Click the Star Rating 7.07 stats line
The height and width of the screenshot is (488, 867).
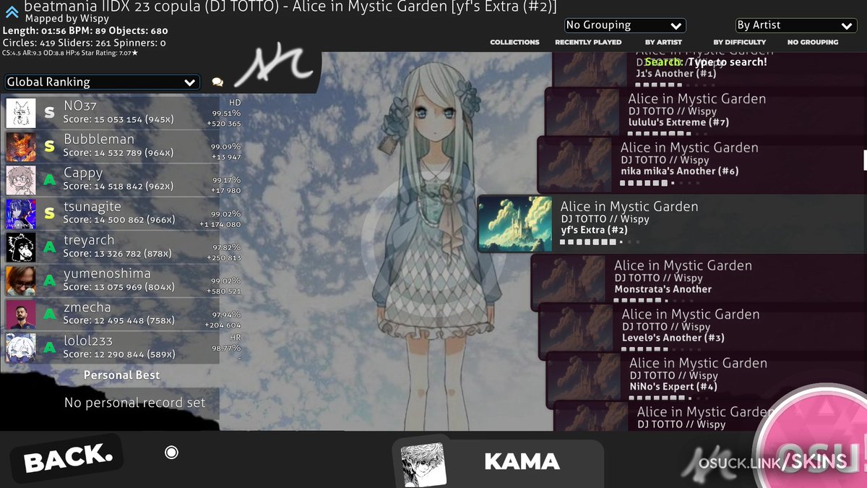click(70, 53)
